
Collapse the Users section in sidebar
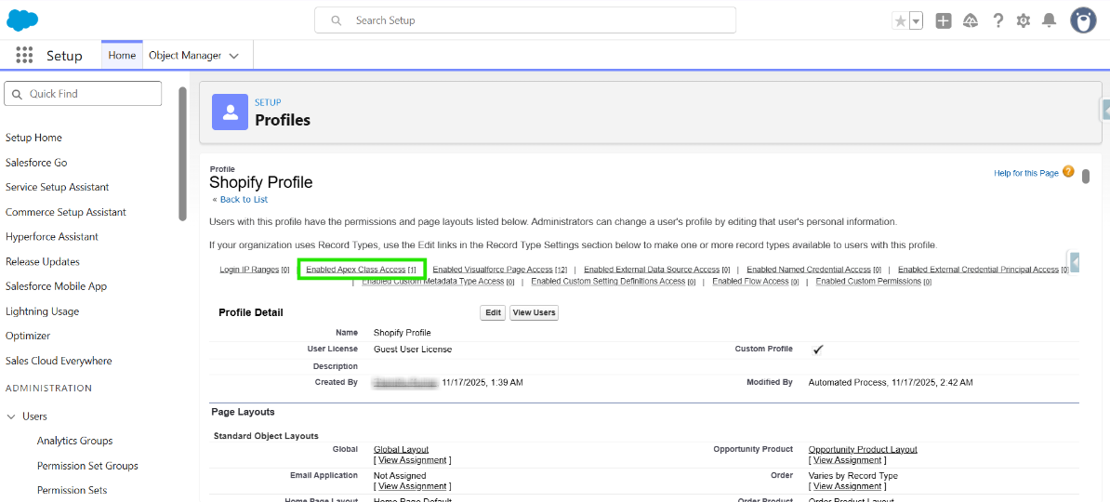coord(11,416)
